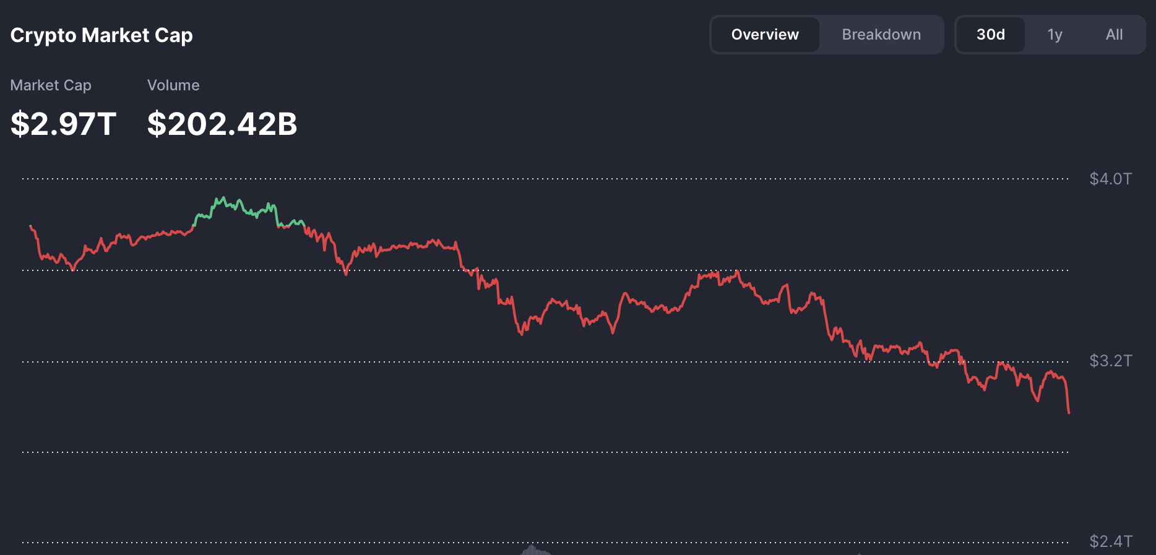
Task: Click the final endpoint of the red line
Action: tap(1069, 412)
